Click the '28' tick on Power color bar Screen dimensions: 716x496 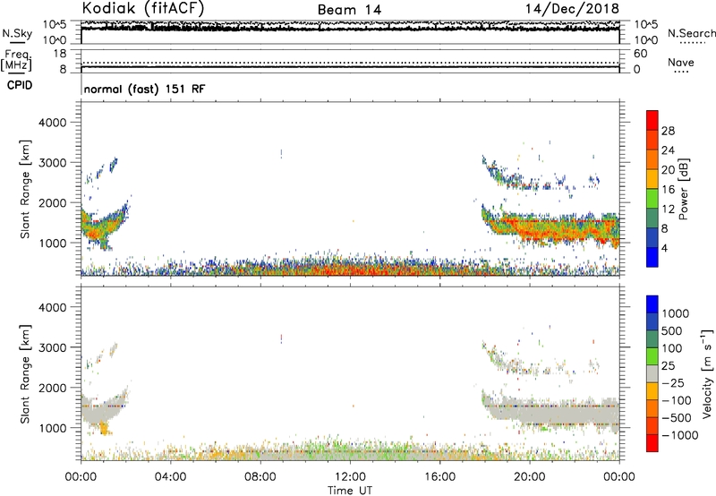point(668,131)
